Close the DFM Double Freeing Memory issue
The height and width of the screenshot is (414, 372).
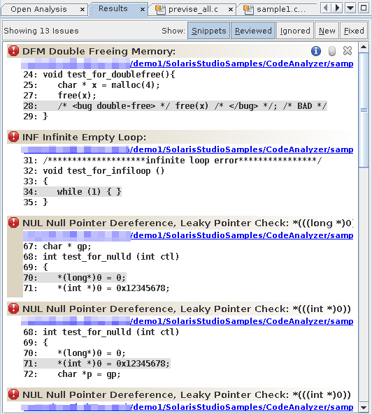(x=348, y=51)
